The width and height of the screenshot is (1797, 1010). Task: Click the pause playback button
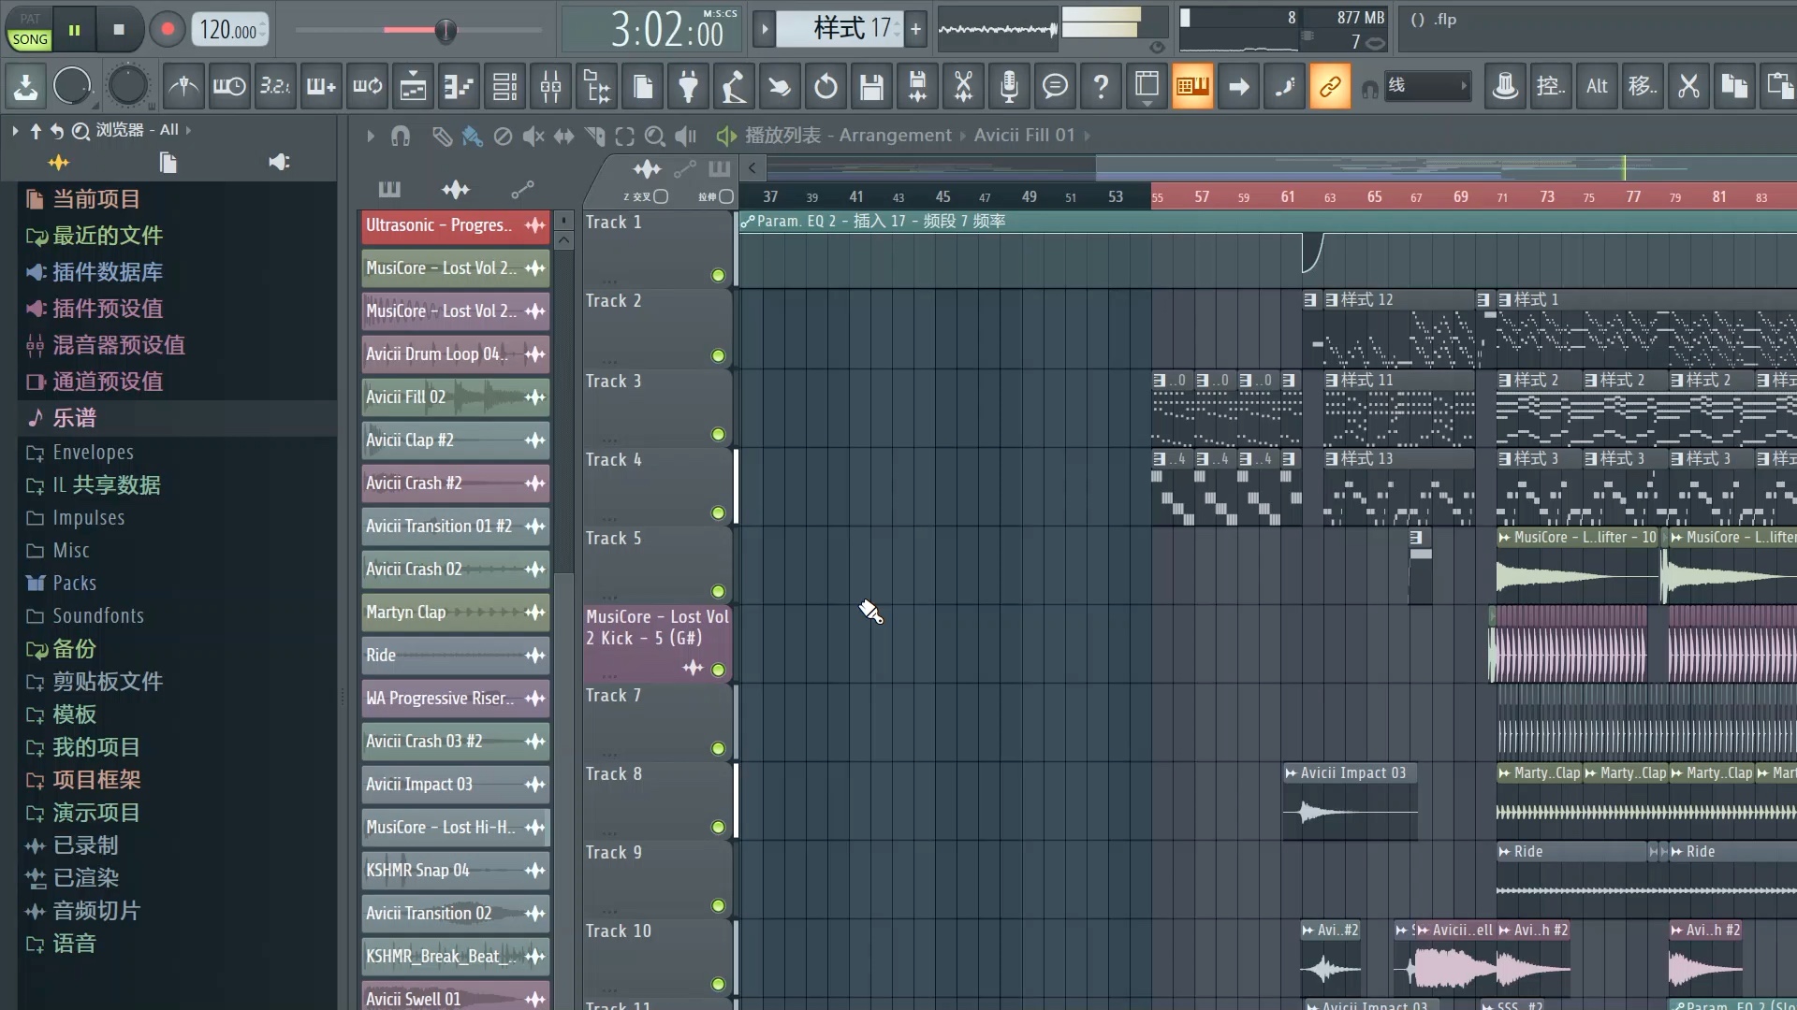74,30
